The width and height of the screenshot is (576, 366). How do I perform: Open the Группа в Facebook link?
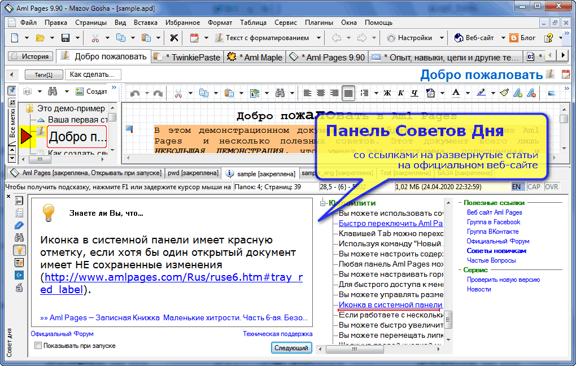click(494, 222)
